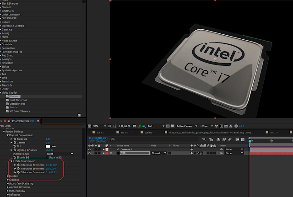Switch to the tut 1-2 composition tab

coord(101,133)
